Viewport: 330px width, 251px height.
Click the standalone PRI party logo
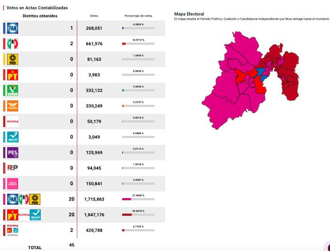tap(13, 44)
